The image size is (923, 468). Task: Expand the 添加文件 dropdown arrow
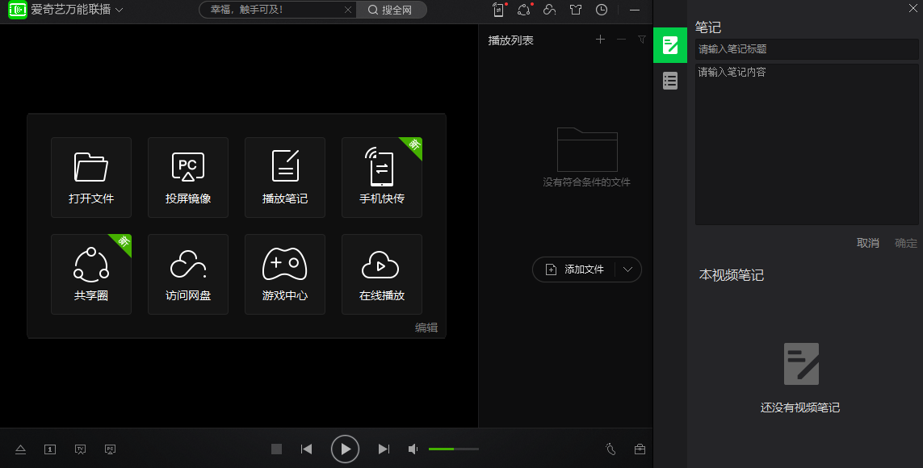click(628, 270)
